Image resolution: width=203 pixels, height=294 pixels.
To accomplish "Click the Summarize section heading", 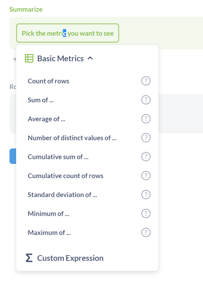I will pos(26,9).
